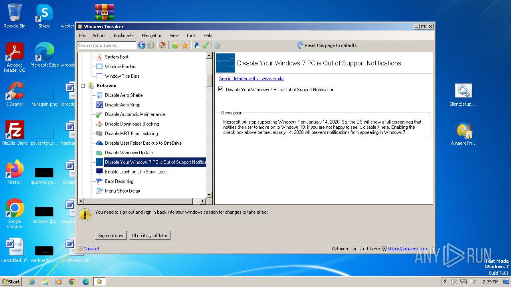
Task: Open the Tools menu
Action: tap(191, 35)
